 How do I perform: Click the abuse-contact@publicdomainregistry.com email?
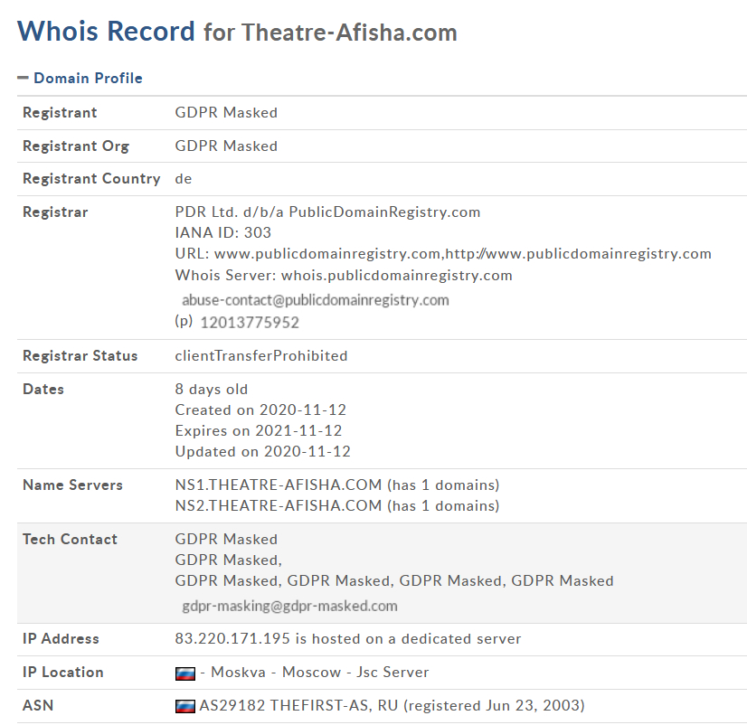pos(316,300)
